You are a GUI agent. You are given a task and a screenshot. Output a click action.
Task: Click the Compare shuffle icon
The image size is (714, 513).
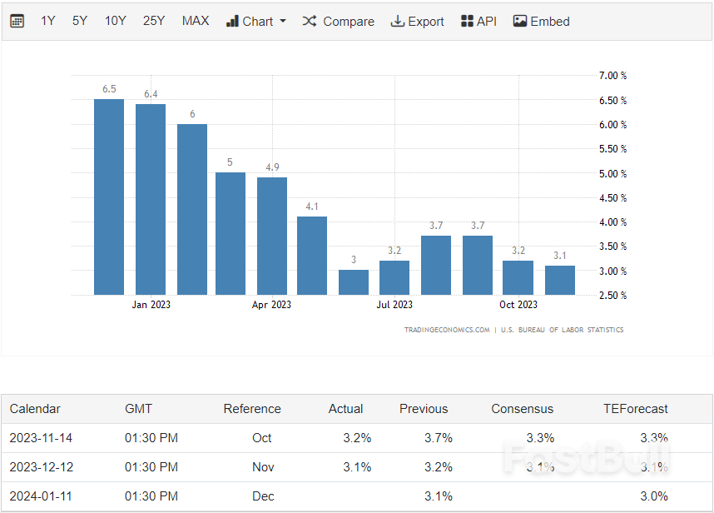(x=310, y=21)
